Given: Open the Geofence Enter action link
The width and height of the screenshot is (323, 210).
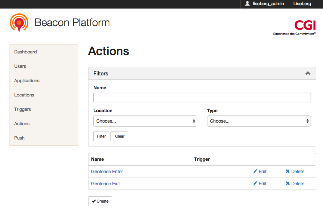Looking at the screenshot, I should coord(107,172).
